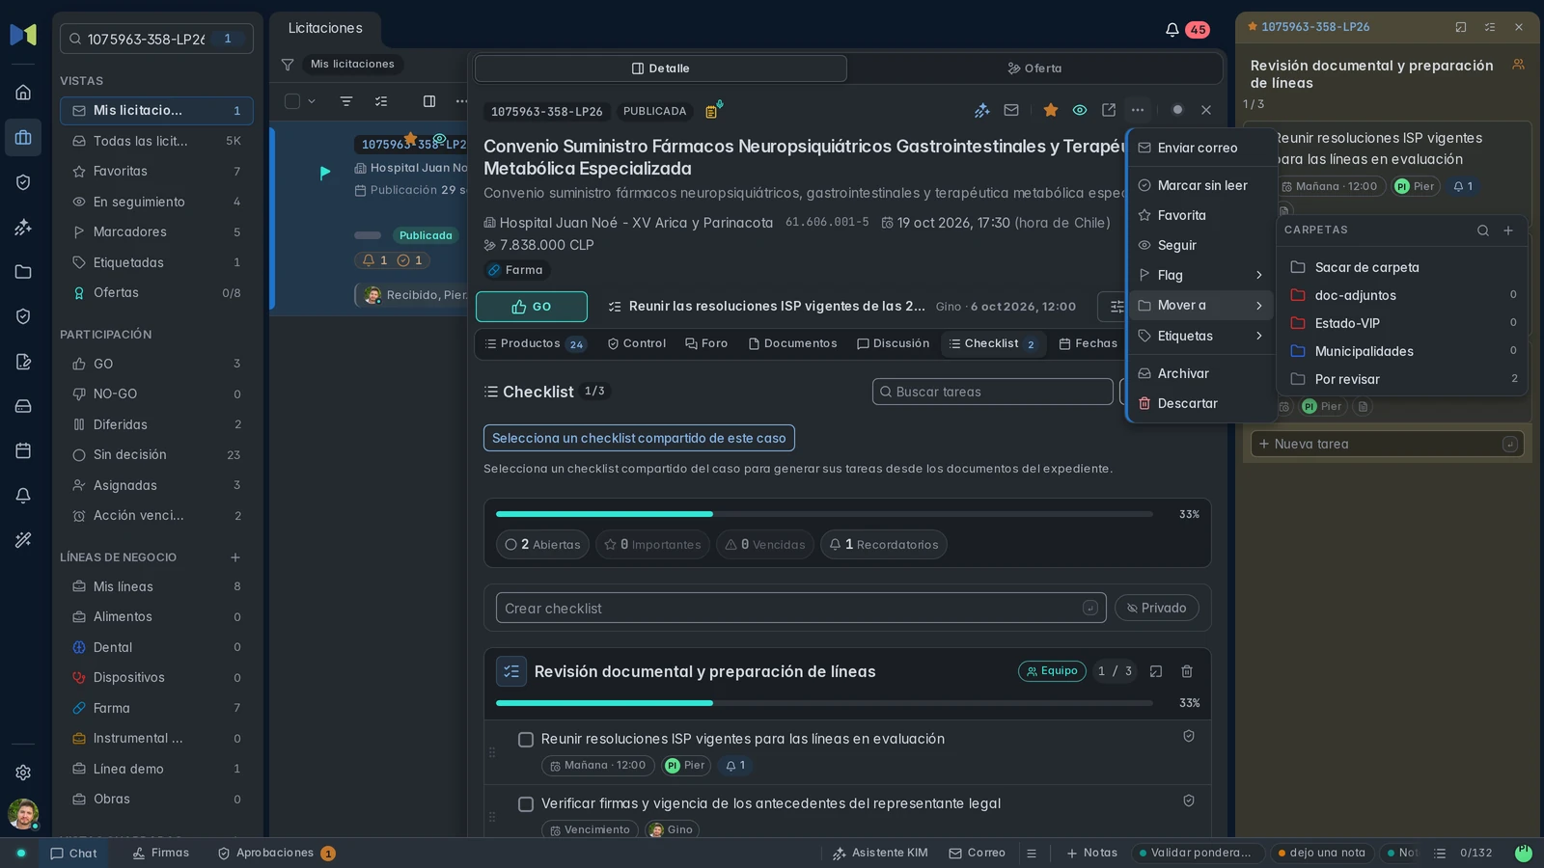Image resolution: width=1544 pixels, height=868 pixels.
Task: Open dropdown arrow beside select-all checkbox
Action: pyautogui.click(x=312, y=101)
